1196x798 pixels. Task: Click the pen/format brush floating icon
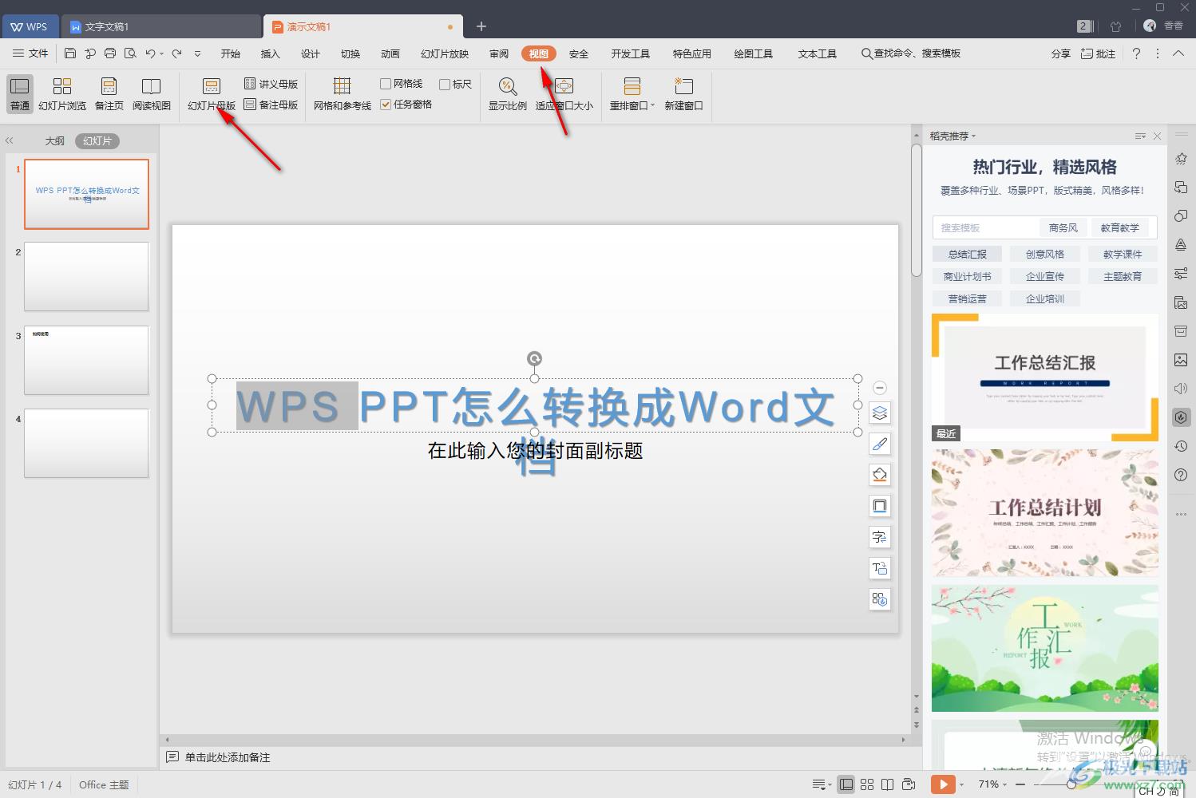pyautogui.click(x=880, y=444)
